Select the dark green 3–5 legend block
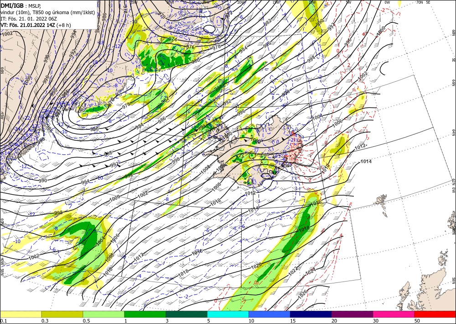 coord(187,314)
